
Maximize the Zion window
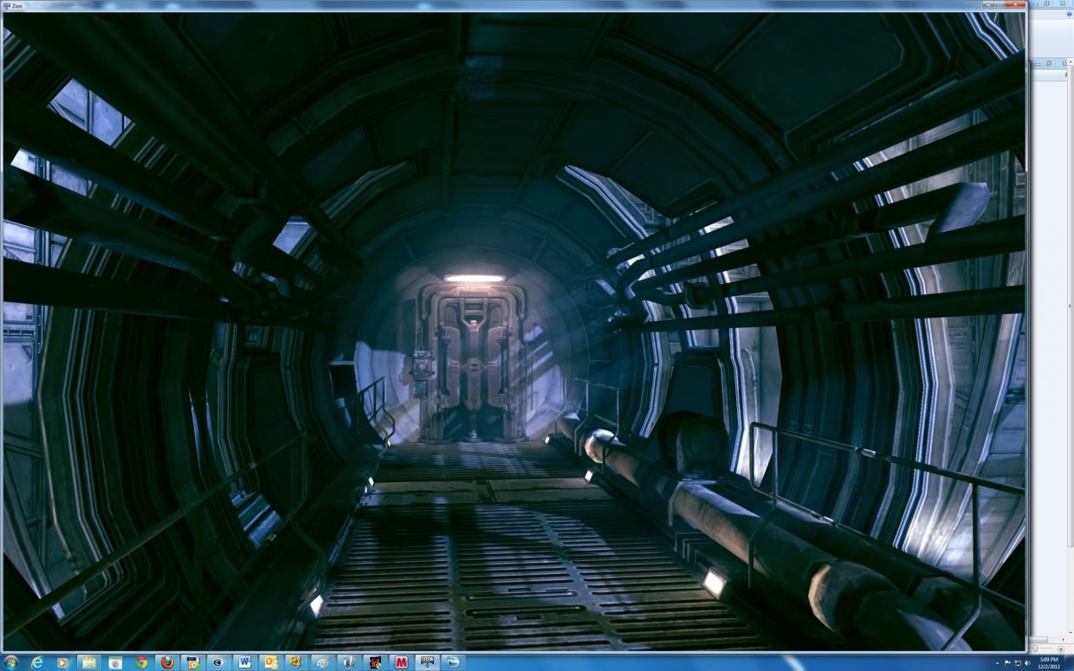pos(1000,4)
